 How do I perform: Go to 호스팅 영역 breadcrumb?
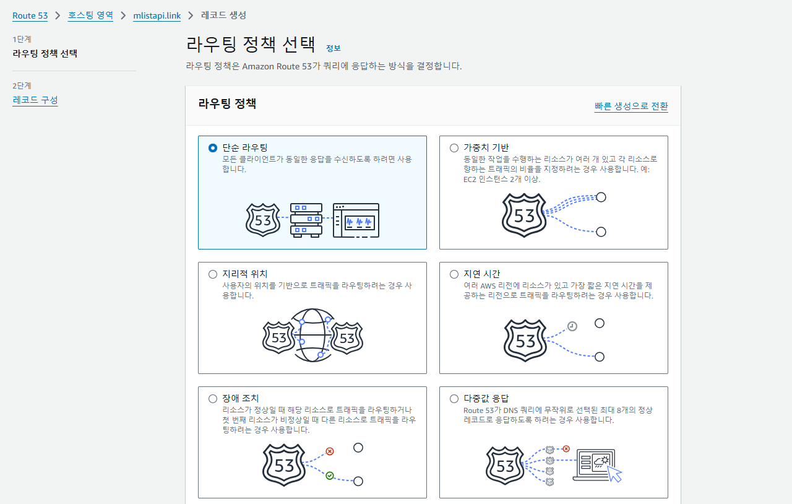(90, 15)
